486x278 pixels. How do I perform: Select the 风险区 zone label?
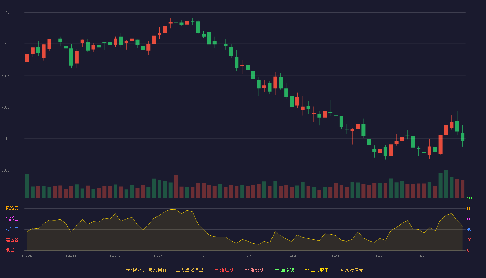pyautogui.click(x=12, y=208)
